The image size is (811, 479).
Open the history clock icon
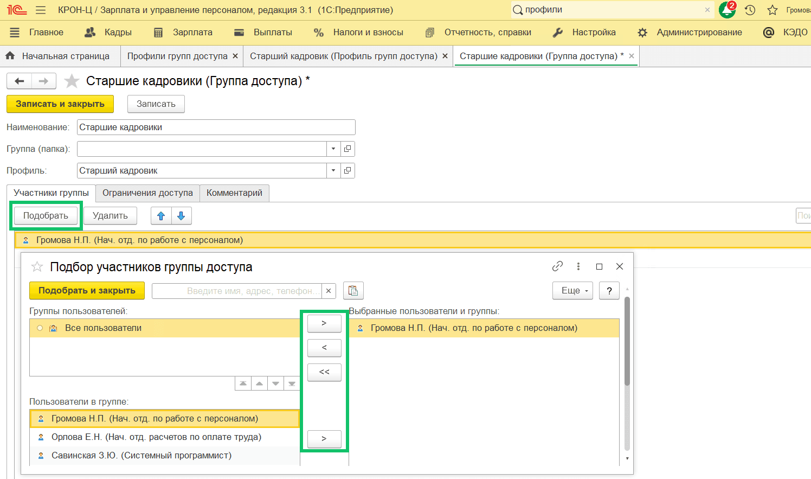tap(750, 10)
